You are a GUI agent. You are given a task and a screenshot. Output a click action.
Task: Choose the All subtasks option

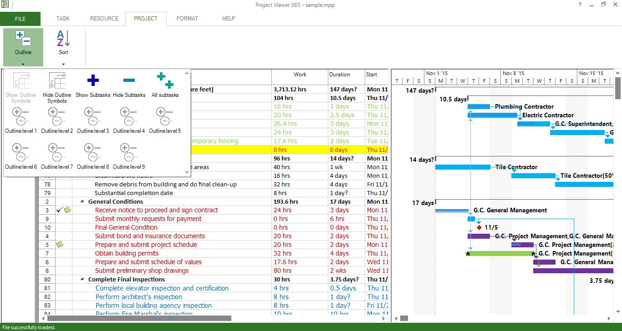click(x=165, y=85)
